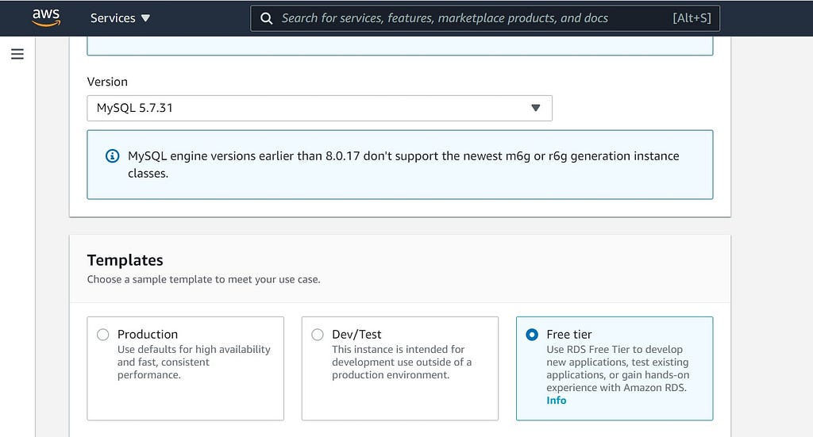
Task: Click the Templates heading text
Action: 125,260
